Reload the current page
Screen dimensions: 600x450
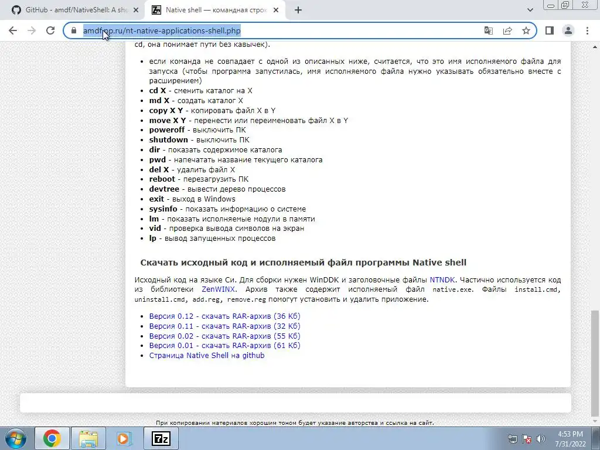50,30
